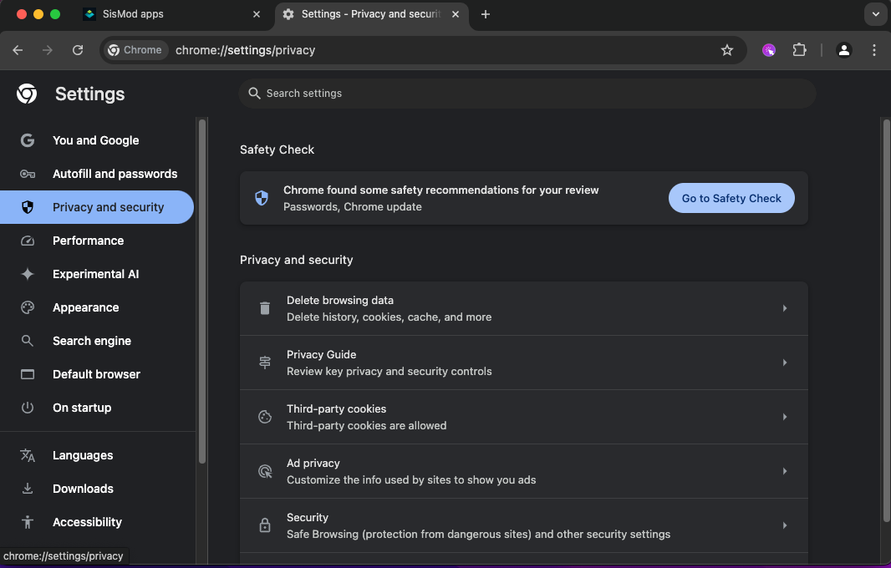Bookmark this page with the star icon
The image size is (891, 568).
tap(727, 50)
